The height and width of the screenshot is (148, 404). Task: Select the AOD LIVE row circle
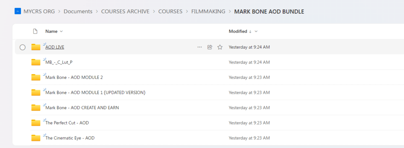tap(22, 47)
